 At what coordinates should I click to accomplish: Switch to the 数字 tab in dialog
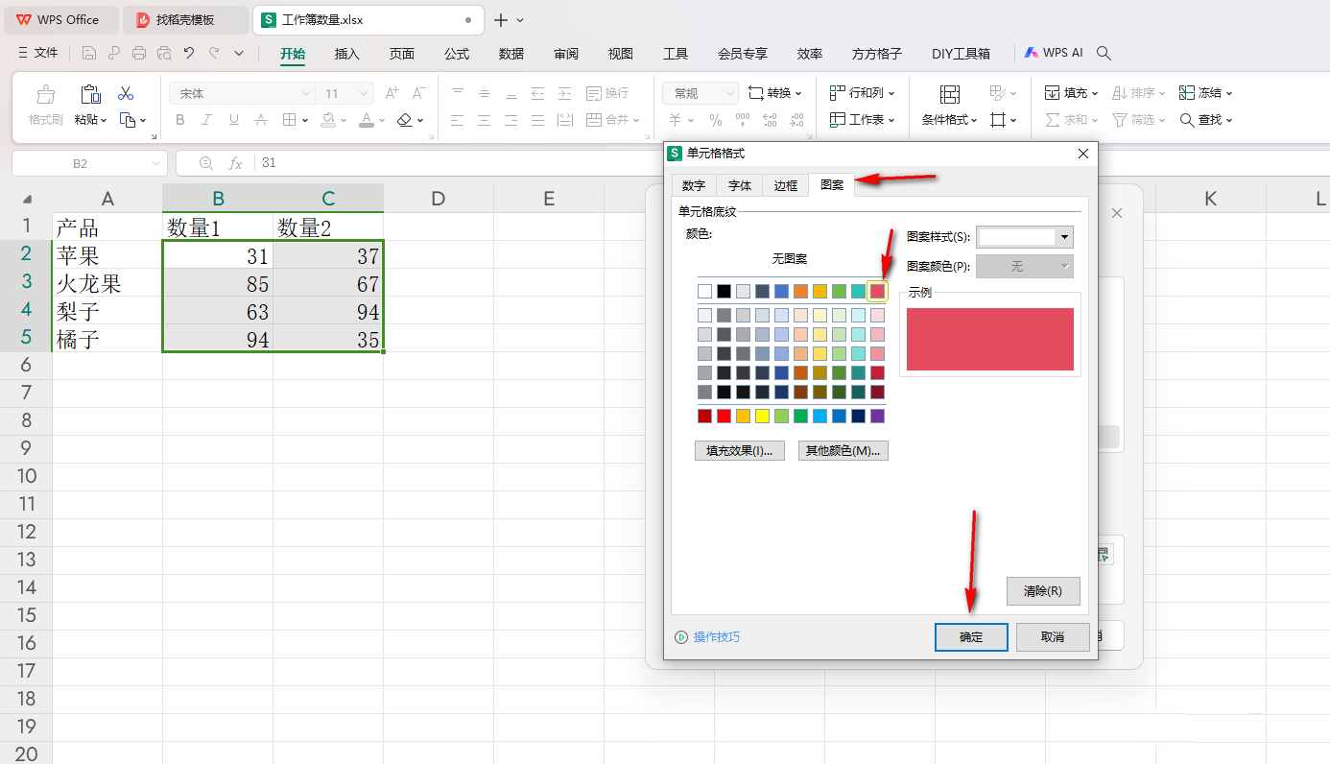693,185
